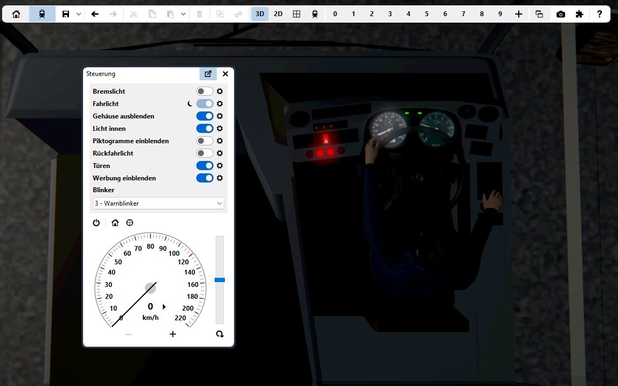
Task: Take a screenshot with the camera icon
Action: (561, 14)
